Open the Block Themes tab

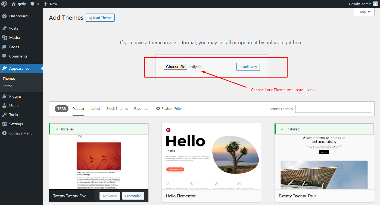117,108
